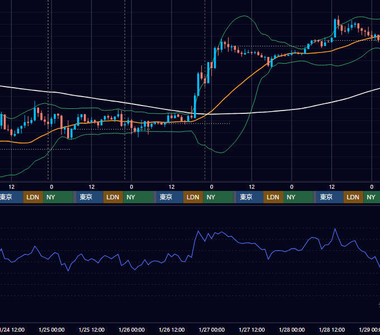Click the 東京 session block above 1/27 12:00
The height and width of the screenshot is (335, 380).
pyautogui.click(x=250, y=197)
